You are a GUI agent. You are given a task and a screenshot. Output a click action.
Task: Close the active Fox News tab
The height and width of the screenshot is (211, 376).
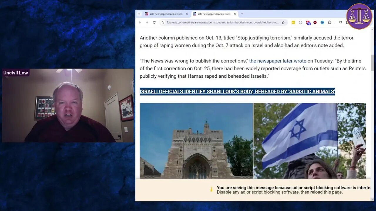click(235, 14)
